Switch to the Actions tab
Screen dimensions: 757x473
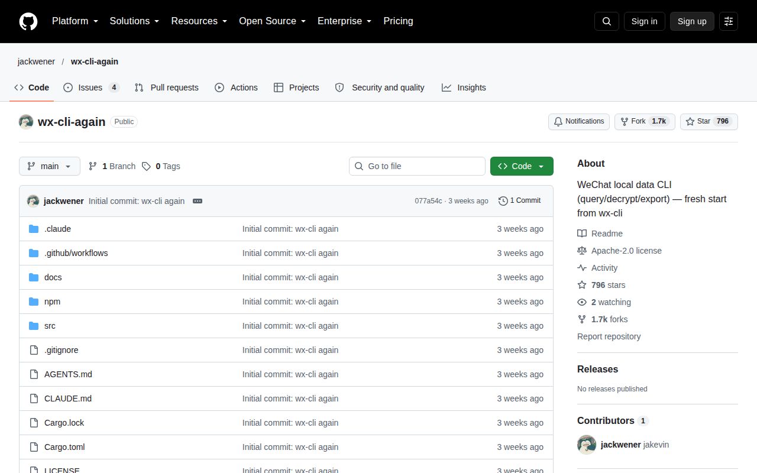click(236, 88)
